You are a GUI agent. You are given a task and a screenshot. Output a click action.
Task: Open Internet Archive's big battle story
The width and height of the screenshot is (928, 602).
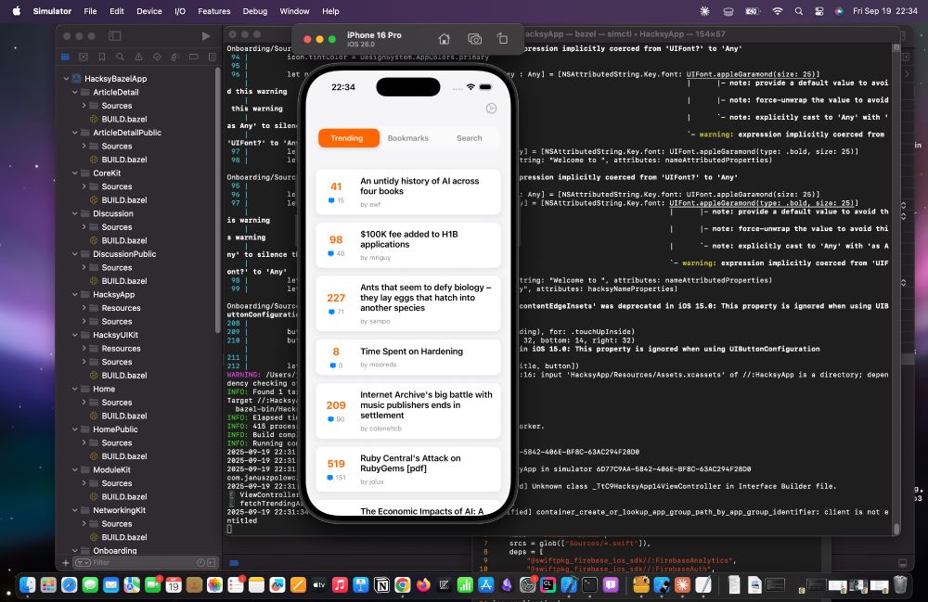[408, 410]
